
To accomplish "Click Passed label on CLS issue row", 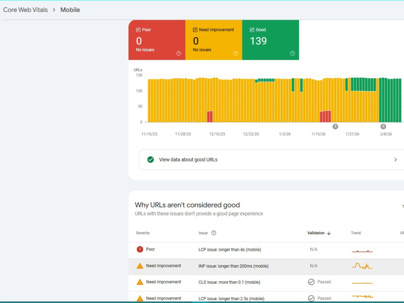I will click(x=324, y=282).
